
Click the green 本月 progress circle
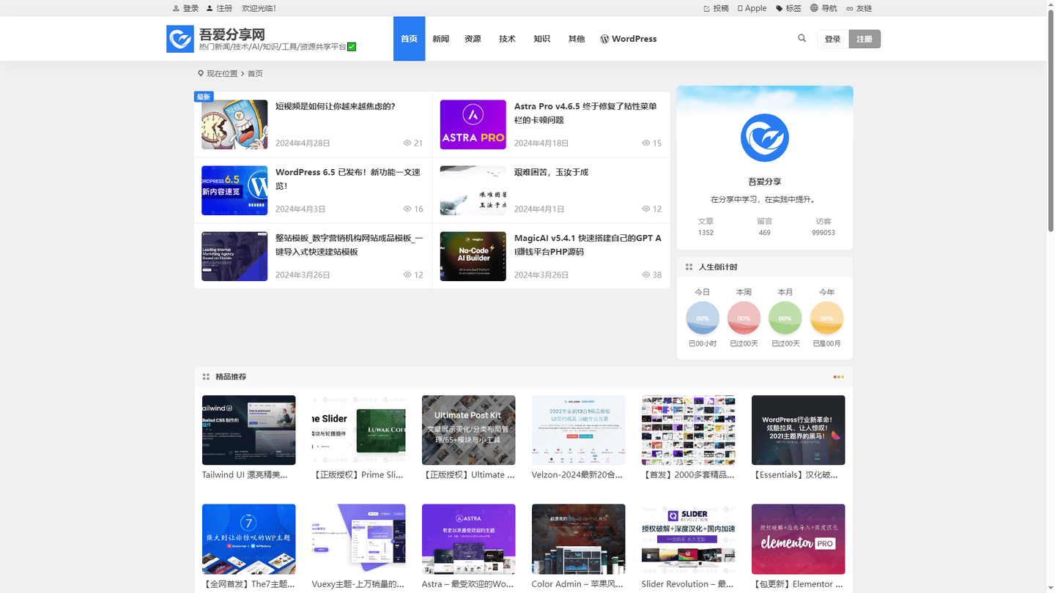(785, 318)
